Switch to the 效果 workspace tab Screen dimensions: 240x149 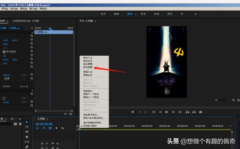click(143, 14)
